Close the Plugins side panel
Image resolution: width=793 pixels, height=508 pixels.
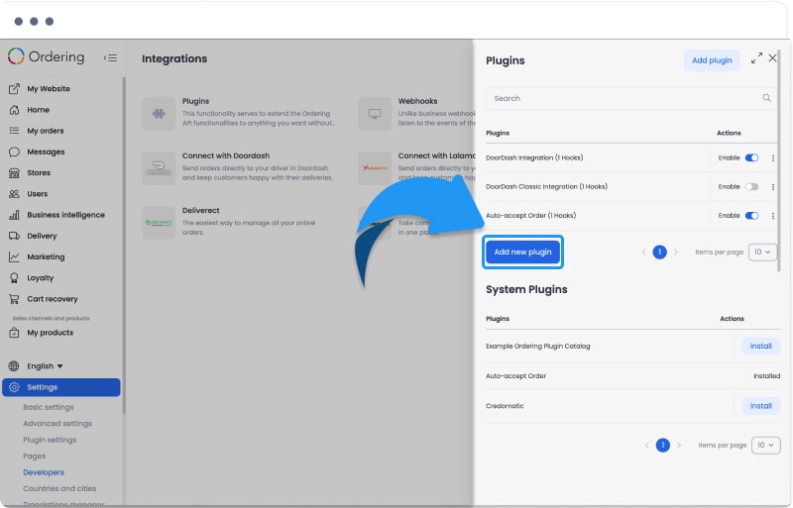tap(772, 58)
